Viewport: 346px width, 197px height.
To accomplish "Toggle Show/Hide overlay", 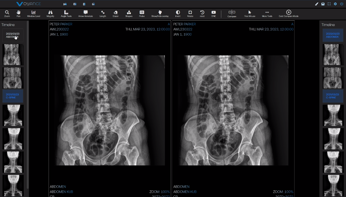I will [160, 14].
